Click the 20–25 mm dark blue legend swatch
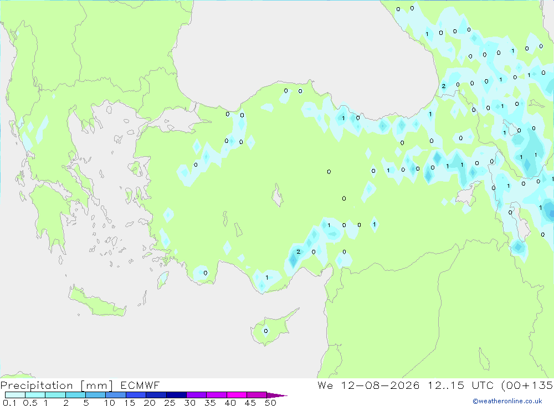Image resolution: width=554 pixels, height=406 pixels. (x=156, y=395)
